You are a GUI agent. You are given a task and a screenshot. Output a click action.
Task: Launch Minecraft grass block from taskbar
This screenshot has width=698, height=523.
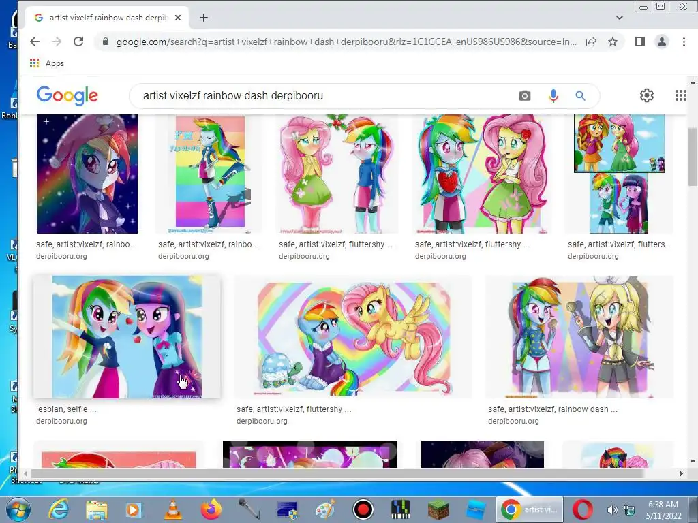pyautogui.click(x=438, y=509)
